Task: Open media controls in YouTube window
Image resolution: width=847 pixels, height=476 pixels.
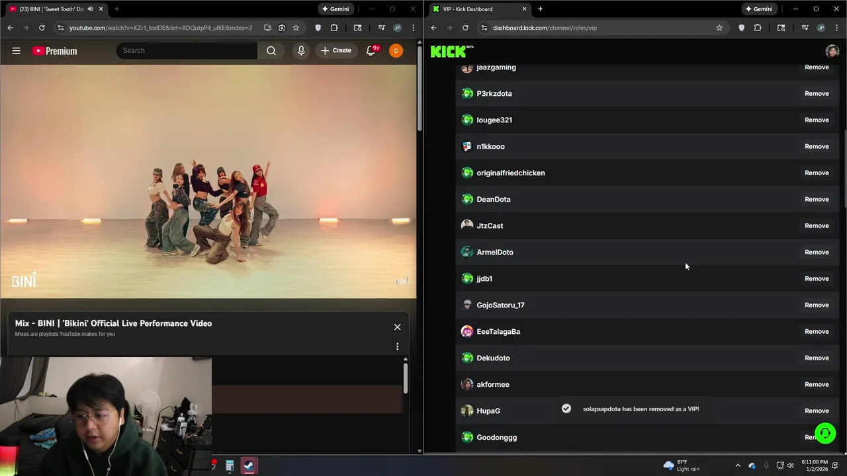Action: click(x=381, y=28)
